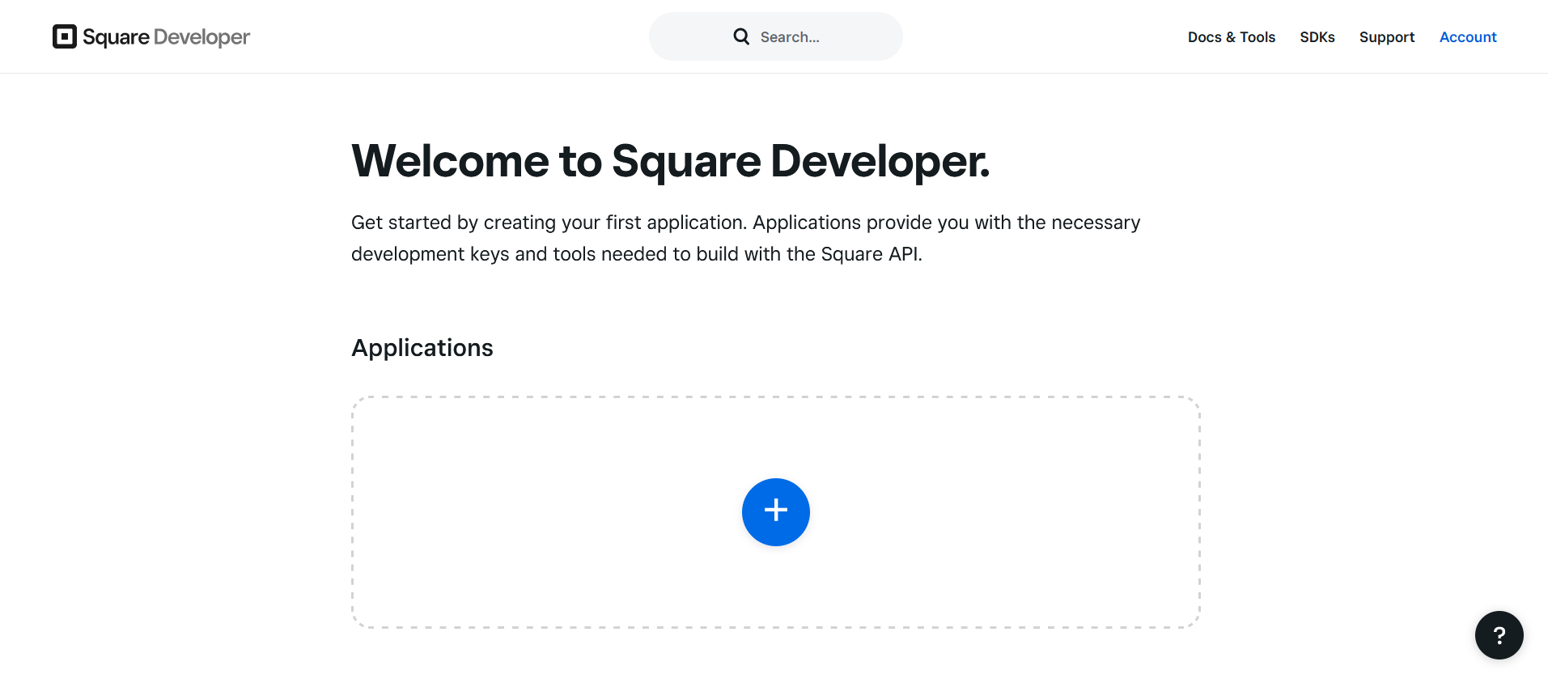This screenshot has width=1548, height=687.
Task: Add a new application with plus button
Action: 776,511
